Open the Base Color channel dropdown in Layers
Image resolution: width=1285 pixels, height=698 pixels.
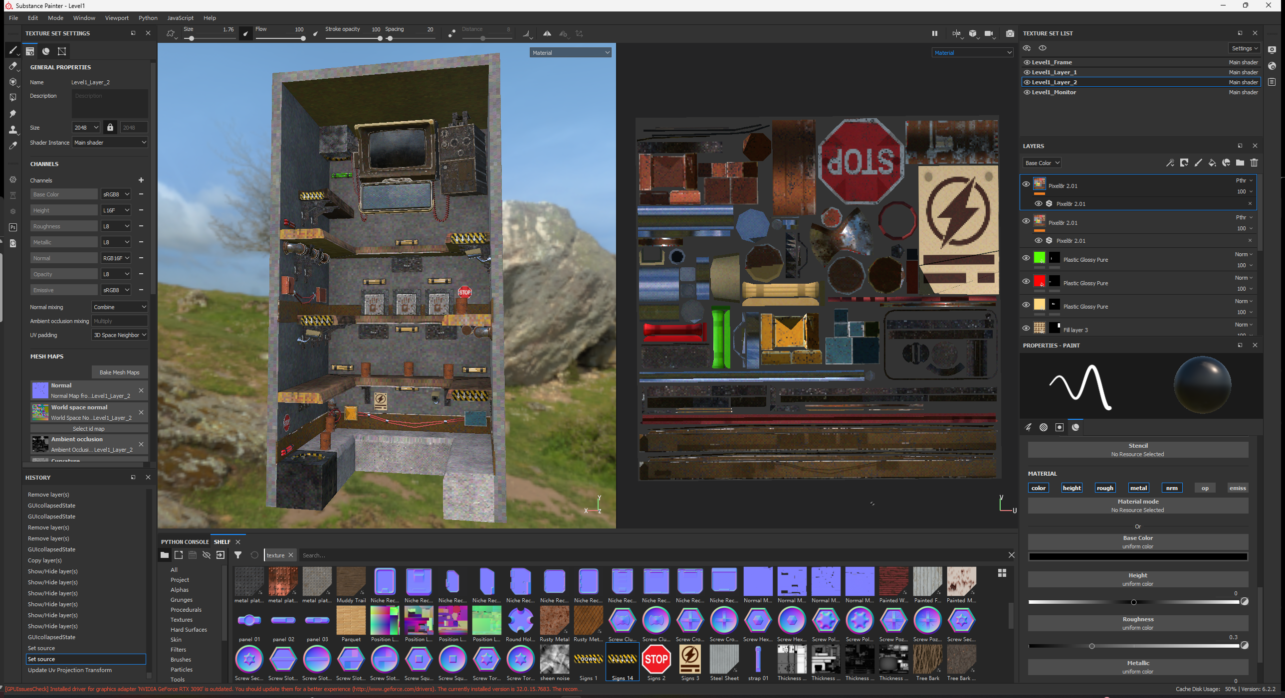pyautogui.click(x=1042, y=163)
